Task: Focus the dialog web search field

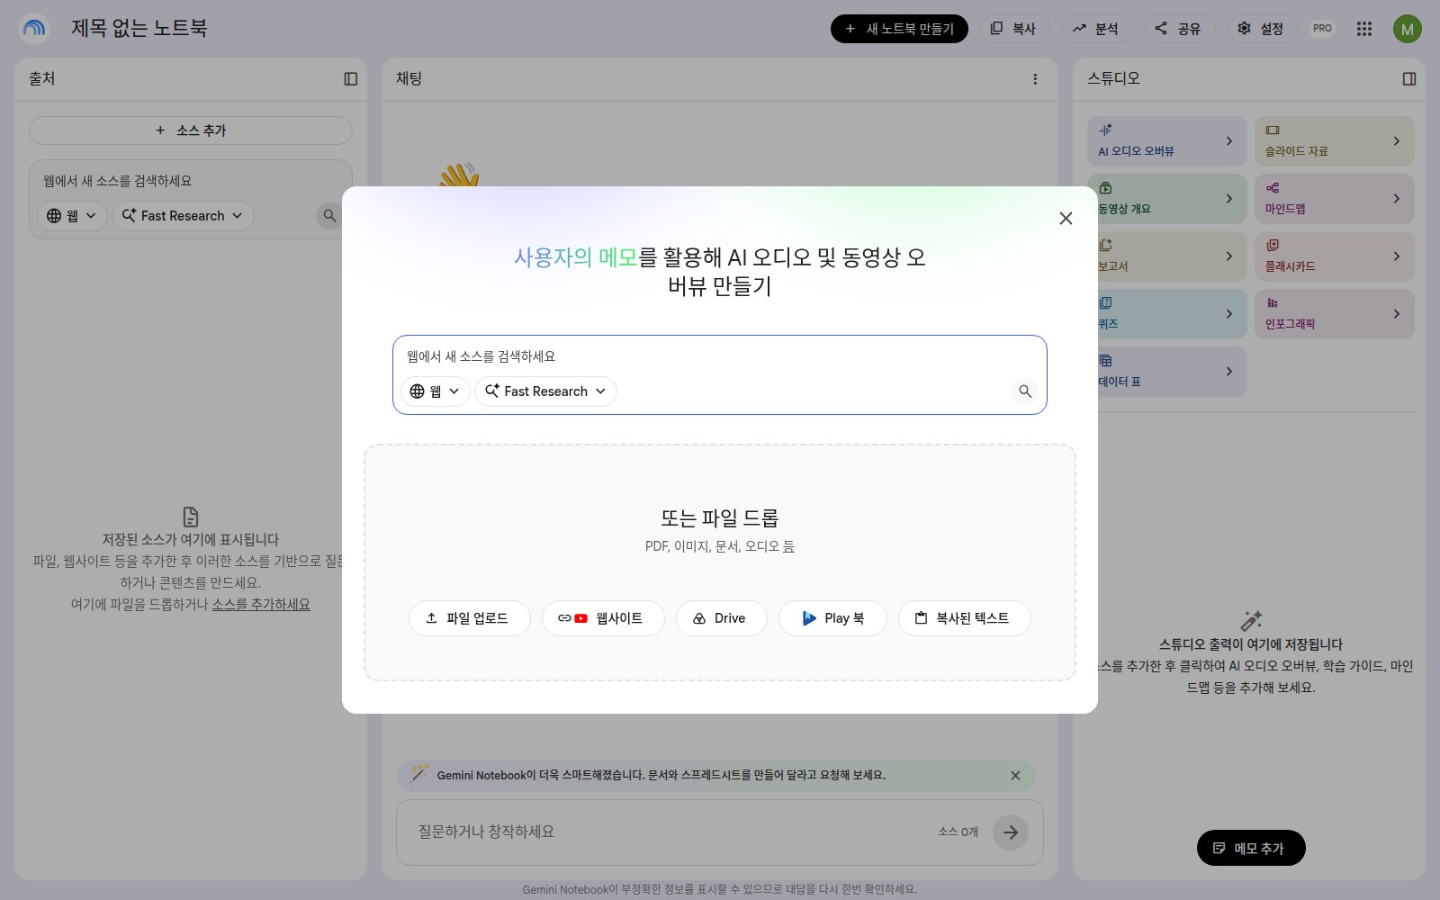Action: click(x=719, y=356)
